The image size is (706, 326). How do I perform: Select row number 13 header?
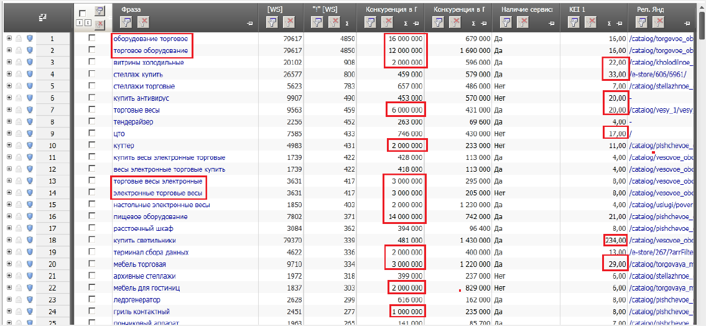[x=53, y=181]
